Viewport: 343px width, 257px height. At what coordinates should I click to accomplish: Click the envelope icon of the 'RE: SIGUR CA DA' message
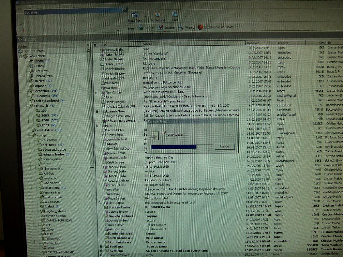[x=106, y=207]
